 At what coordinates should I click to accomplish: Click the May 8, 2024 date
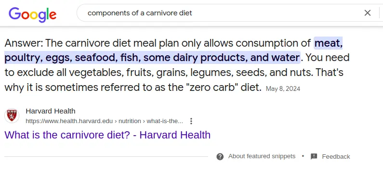(283, 89)
